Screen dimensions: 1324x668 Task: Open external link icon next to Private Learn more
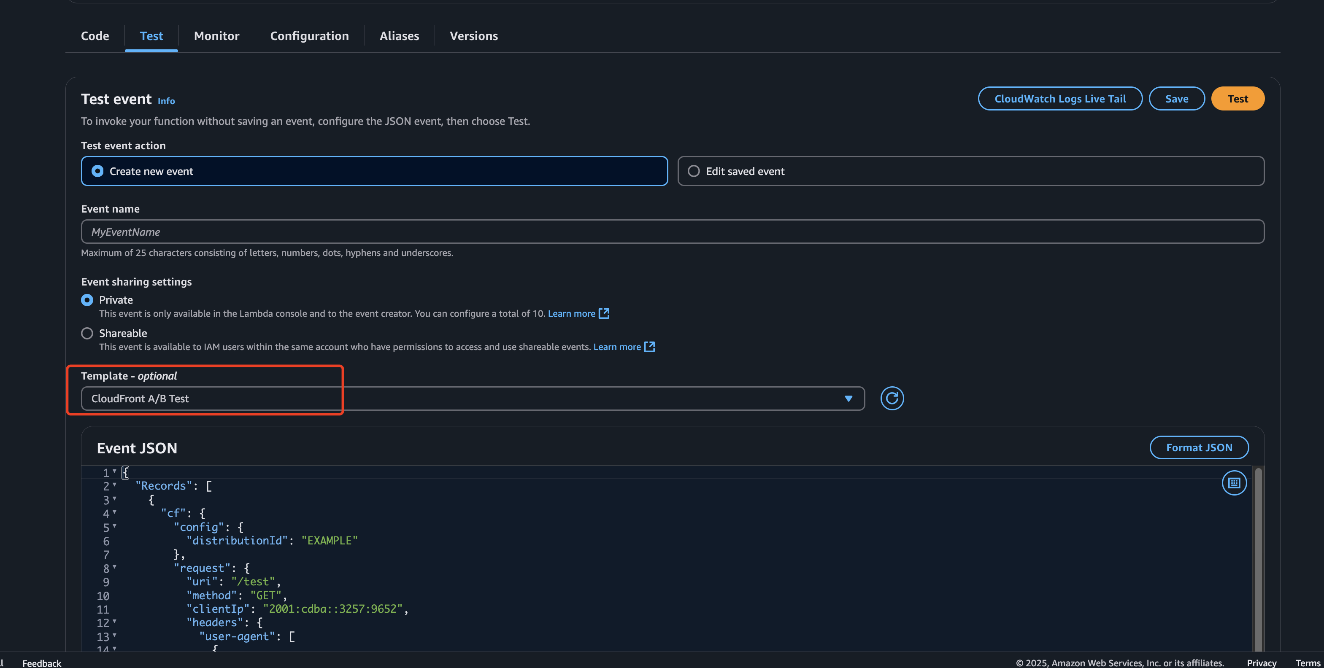pyautogui.click(x=604, y=313)
